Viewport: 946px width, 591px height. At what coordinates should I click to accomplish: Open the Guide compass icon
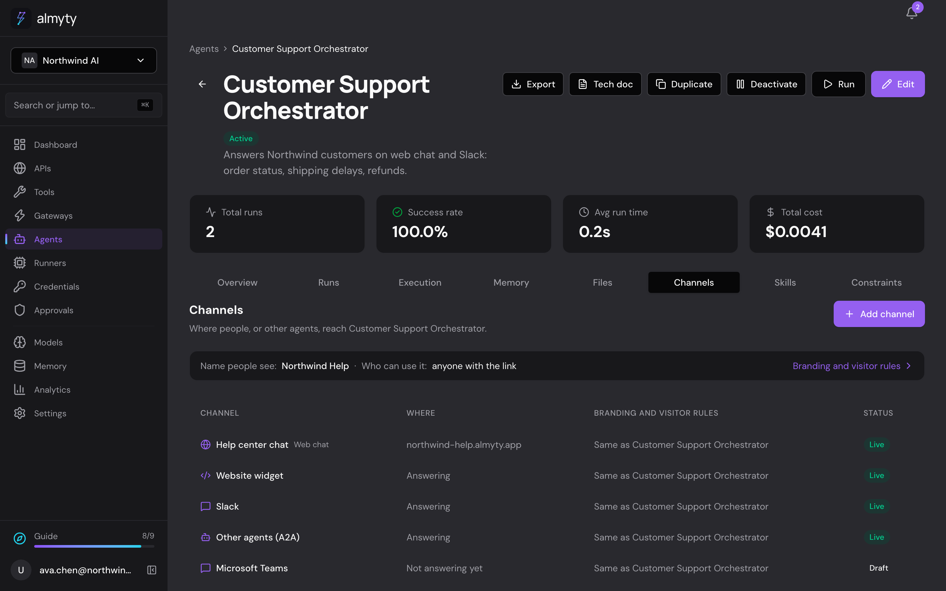click(20, 538)
